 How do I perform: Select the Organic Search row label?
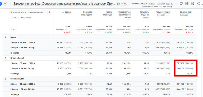click(17, 58)
